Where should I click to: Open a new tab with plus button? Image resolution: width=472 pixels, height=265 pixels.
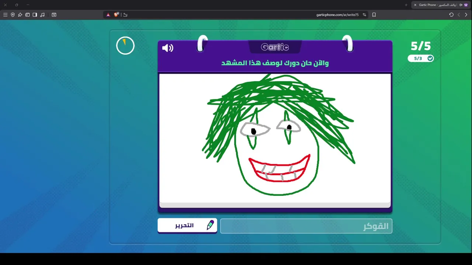(406, 5)
